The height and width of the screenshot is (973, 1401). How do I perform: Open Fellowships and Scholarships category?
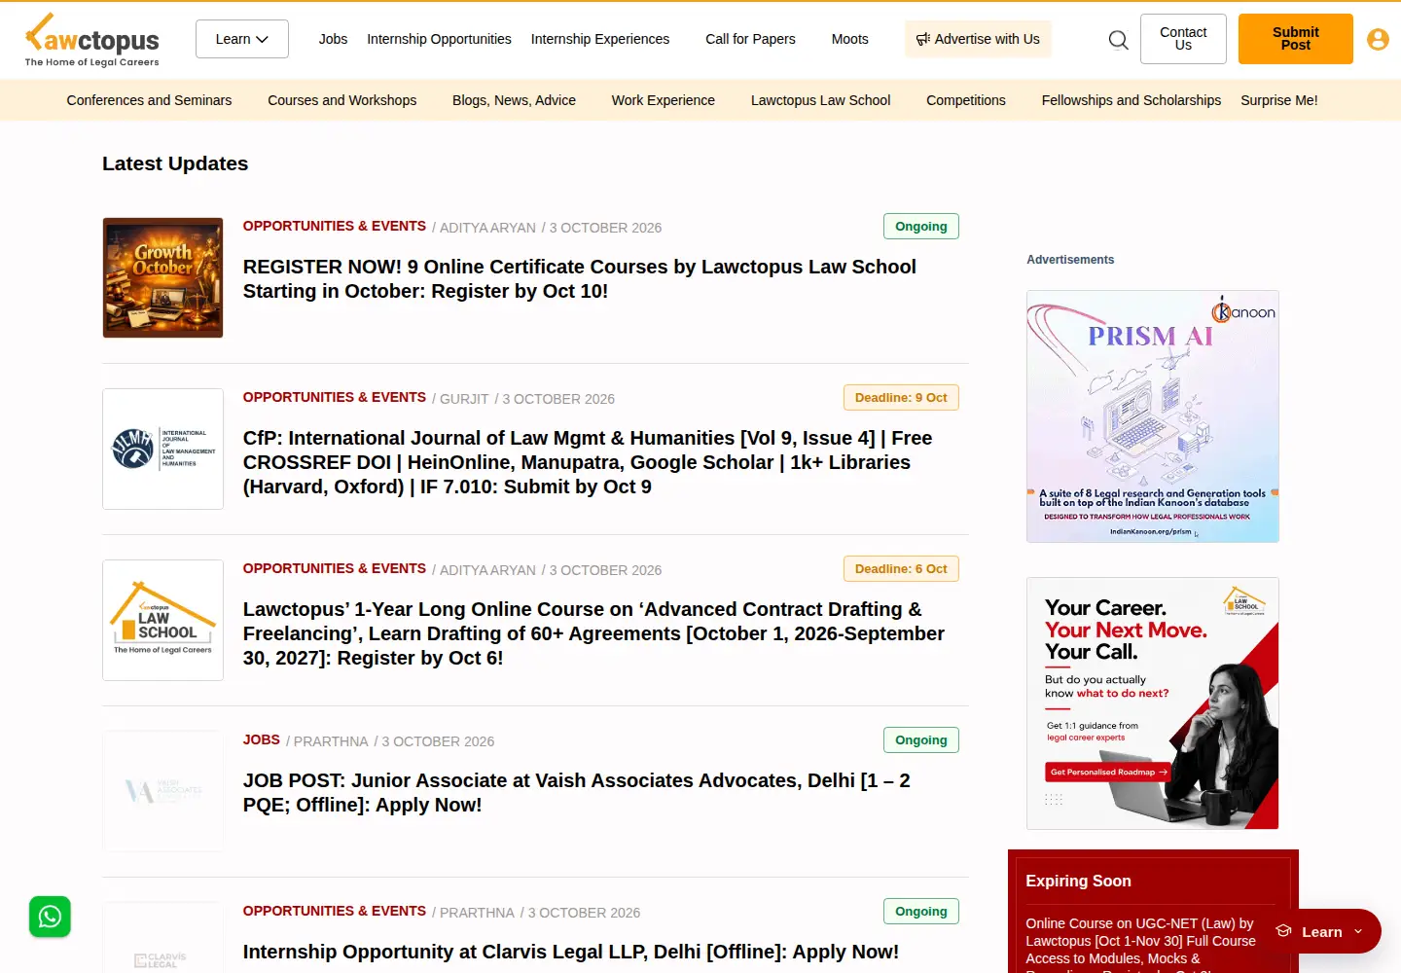point(1131,100)
